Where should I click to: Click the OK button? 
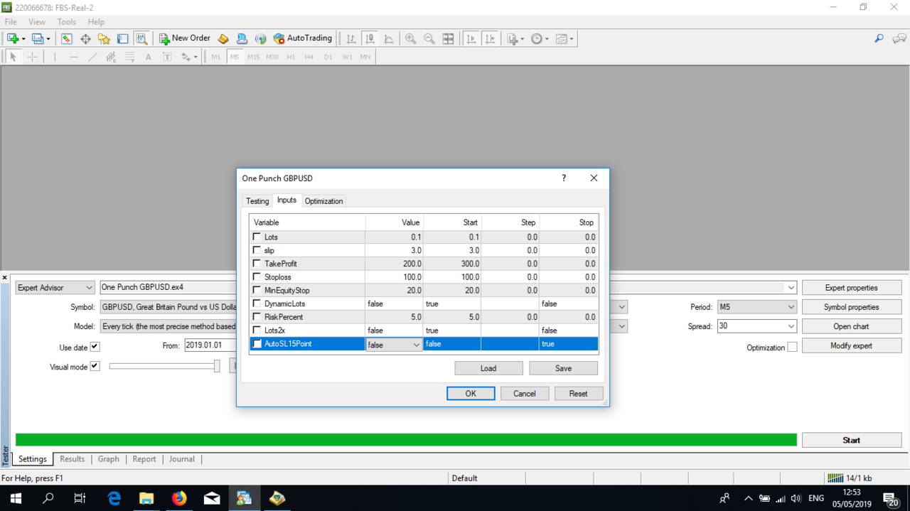471,394
